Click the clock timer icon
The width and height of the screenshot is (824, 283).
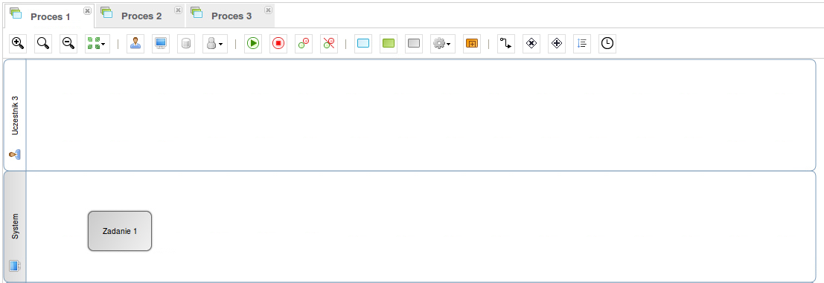607,44
